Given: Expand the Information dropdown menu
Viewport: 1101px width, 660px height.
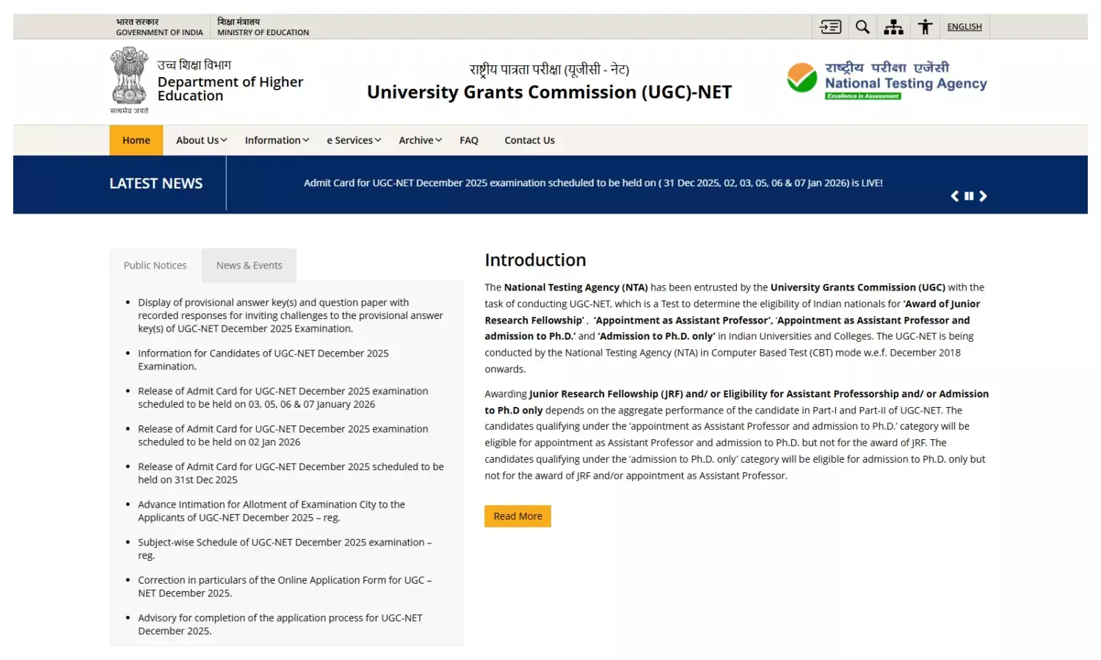Looking at the screenshot, I should click(x=277, y=140).
